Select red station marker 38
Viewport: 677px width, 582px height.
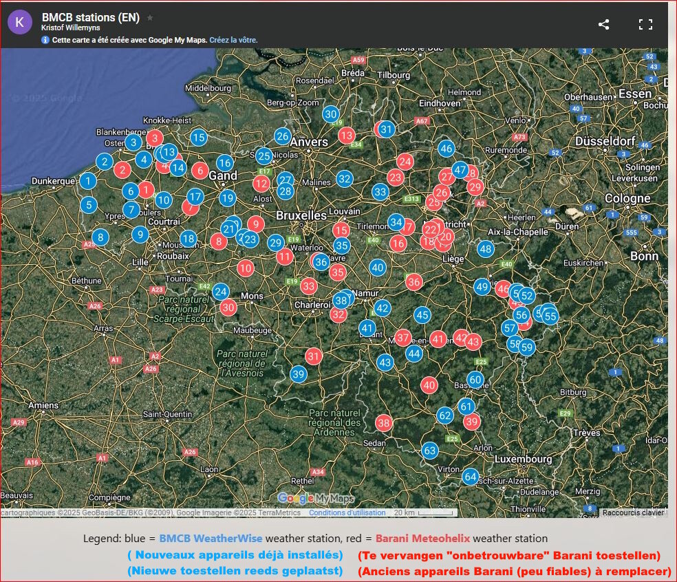(x=384, y=423)
